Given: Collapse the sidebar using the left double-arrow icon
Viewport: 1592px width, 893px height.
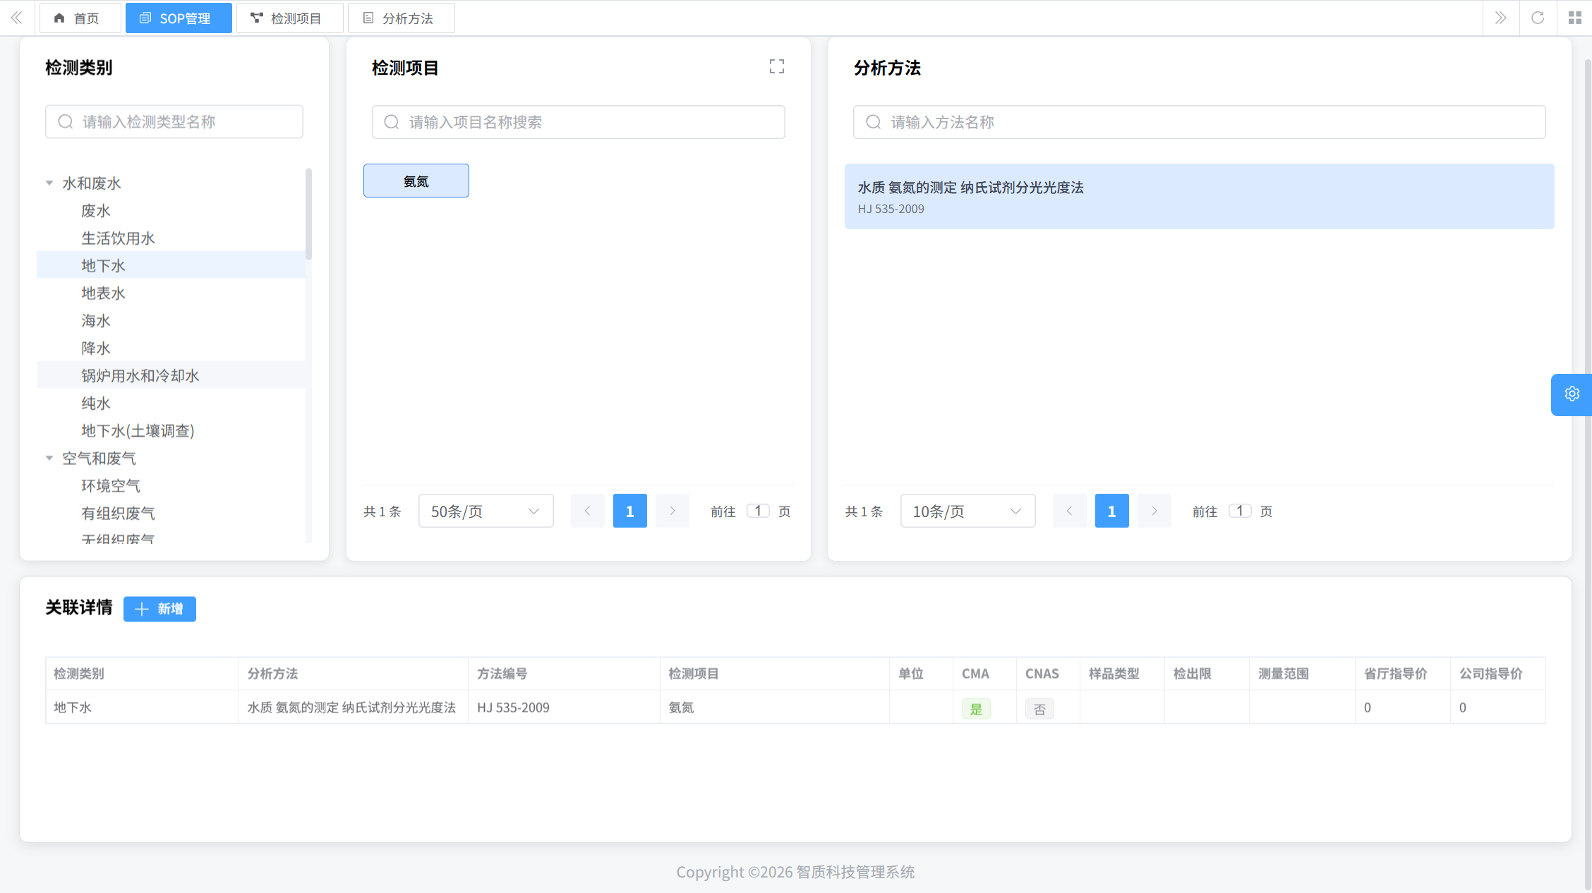Looking at the screenshot, I should click(x=16, y=18).
